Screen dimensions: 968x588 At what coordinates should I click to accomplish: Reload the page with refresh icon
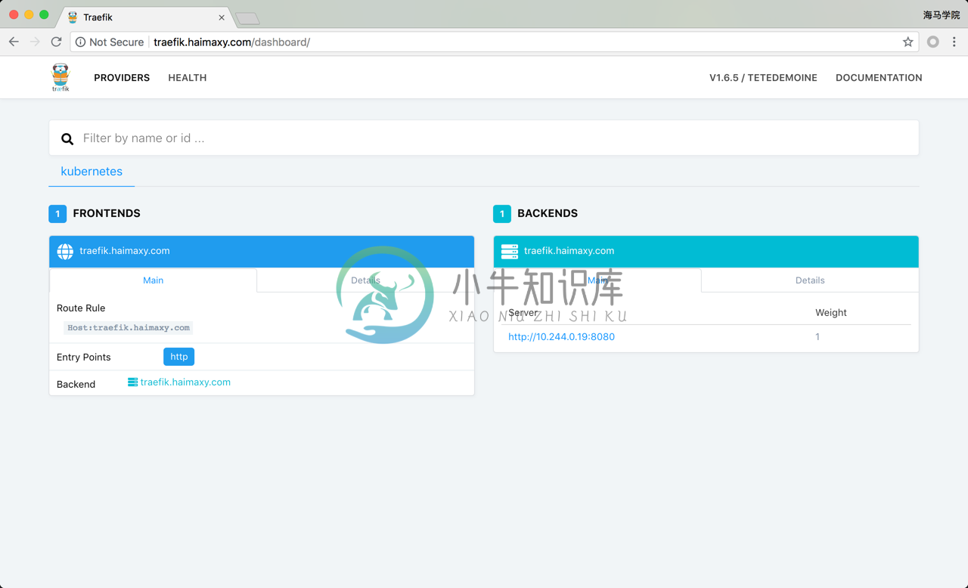click(56, 42)
